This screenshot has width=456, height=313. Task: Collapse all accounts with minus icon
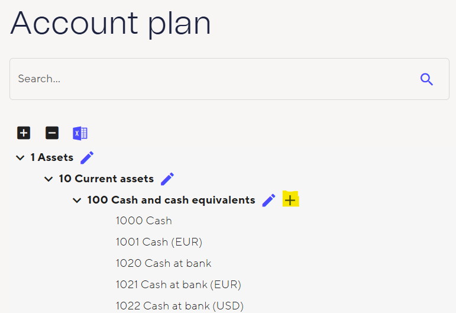pos(52,133)
